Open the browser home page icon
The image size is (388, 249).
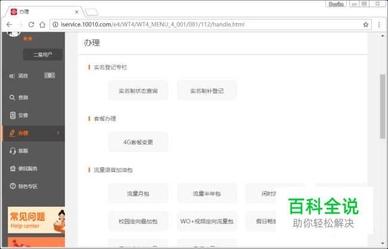coord(42,24)
